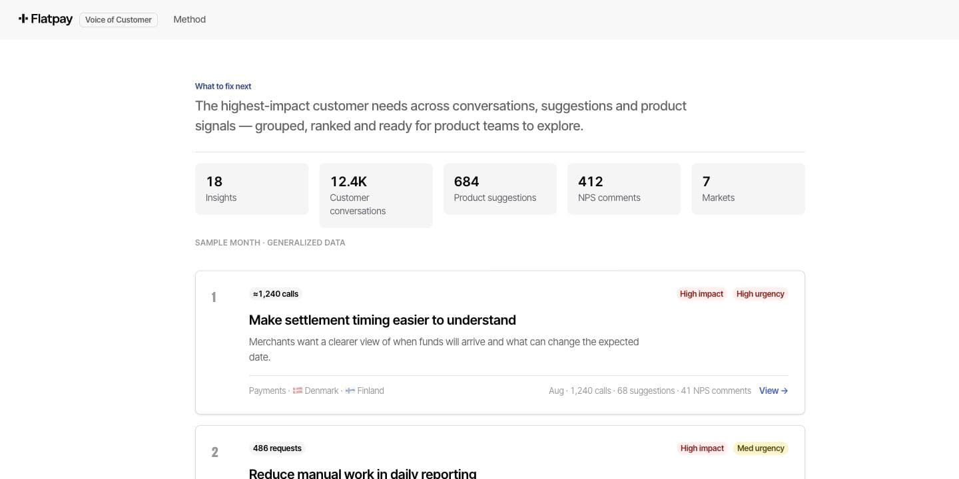The height and width of the screenshot is (479, 959).
Task: Select the 12.4K Customer conversations card
Action: point(376,196)
